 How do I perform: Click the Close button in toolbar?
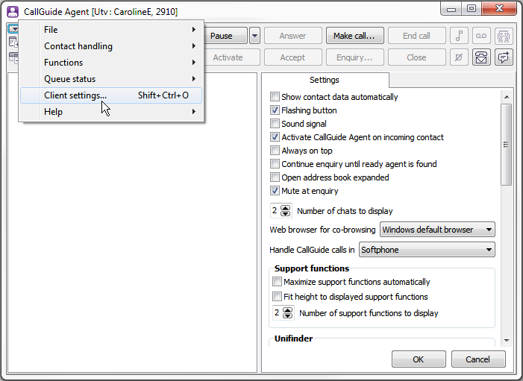(x=416, y=57)
